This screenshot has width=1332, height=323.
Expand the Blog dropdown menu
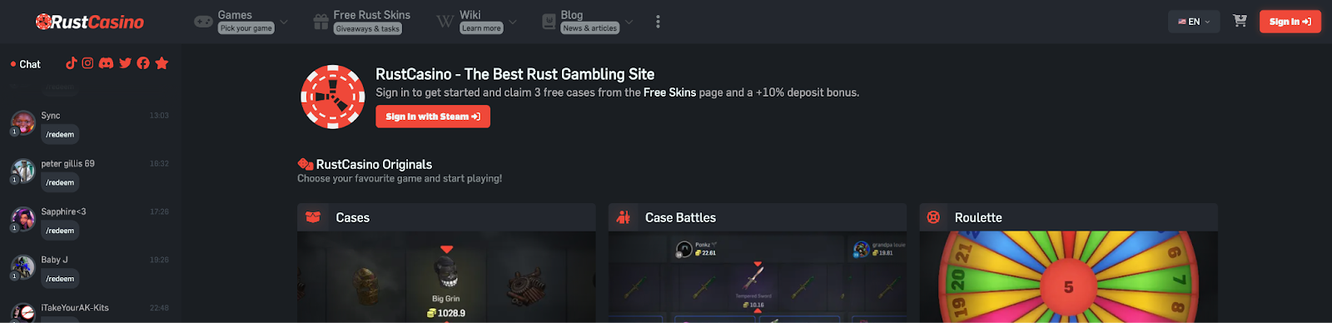coord(587,22)
